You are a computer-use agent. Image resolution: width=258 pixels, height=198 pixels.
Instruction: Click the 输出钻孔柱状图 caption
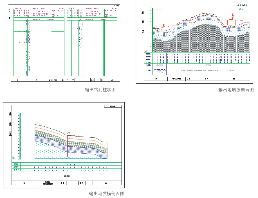pos(100,90)
